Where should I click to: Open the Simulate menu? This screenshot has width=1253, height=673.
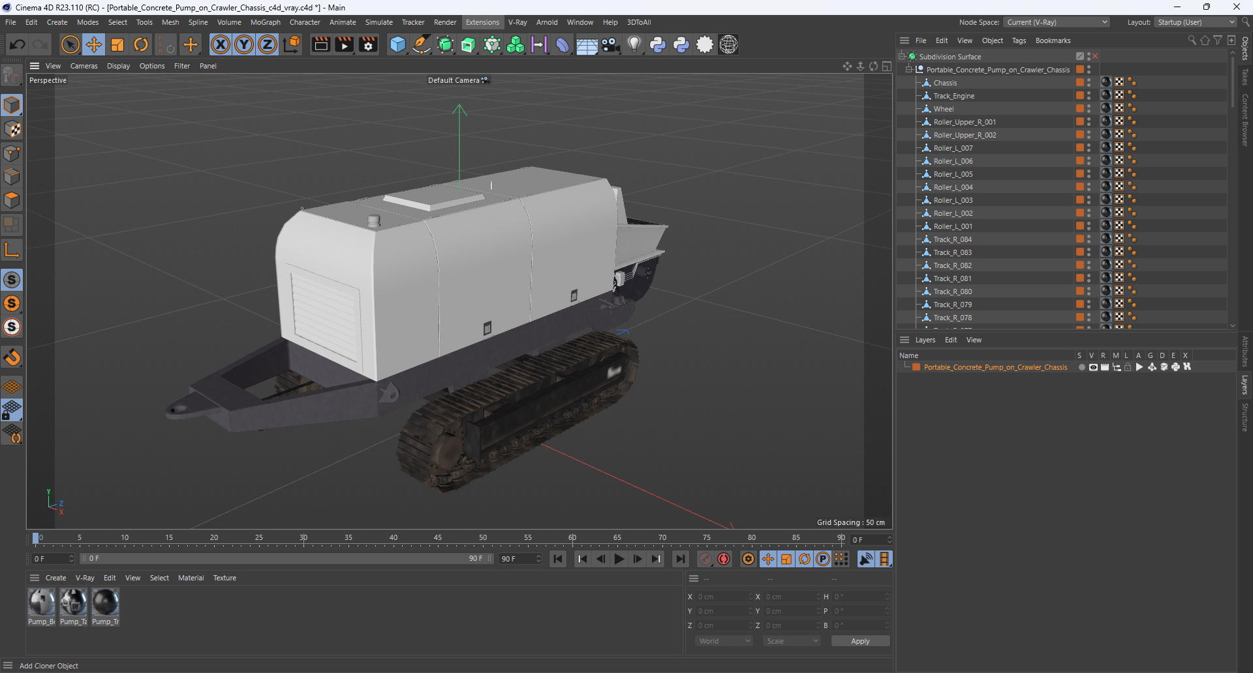click(x=379, y=22)
